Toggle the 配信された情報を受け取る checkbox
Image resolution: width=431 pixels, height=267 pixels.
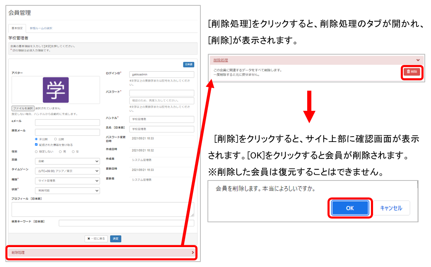pos(36,145)
